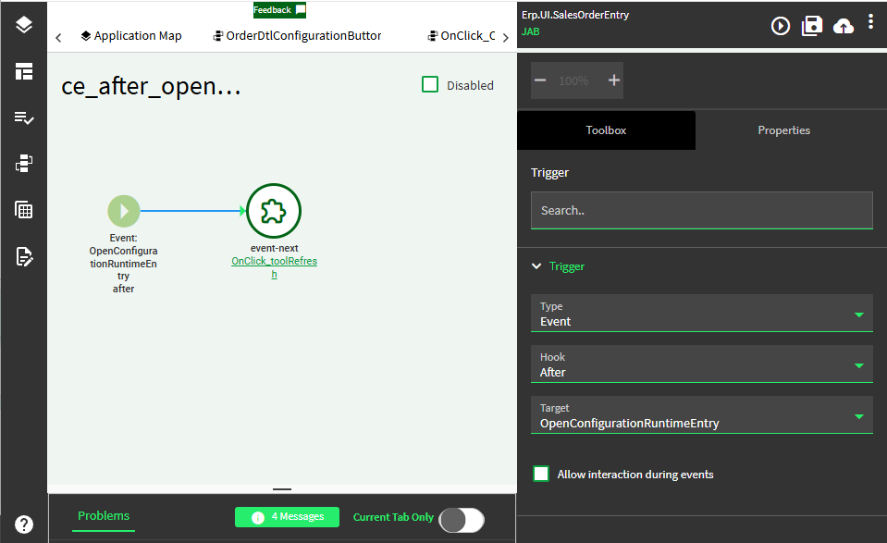This screenshot has width=887, height=543.
Task: Select the Event start trigger node
Action: click(124, 211)
